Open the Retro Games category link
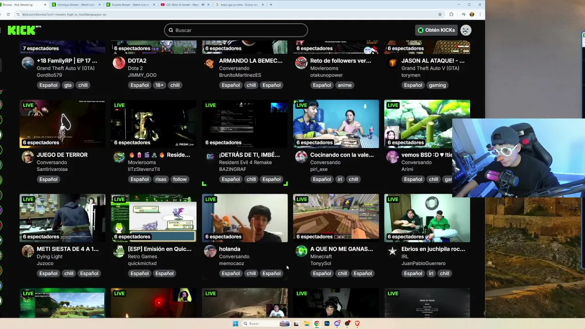The image size is (585, 329). pos(142,256)
